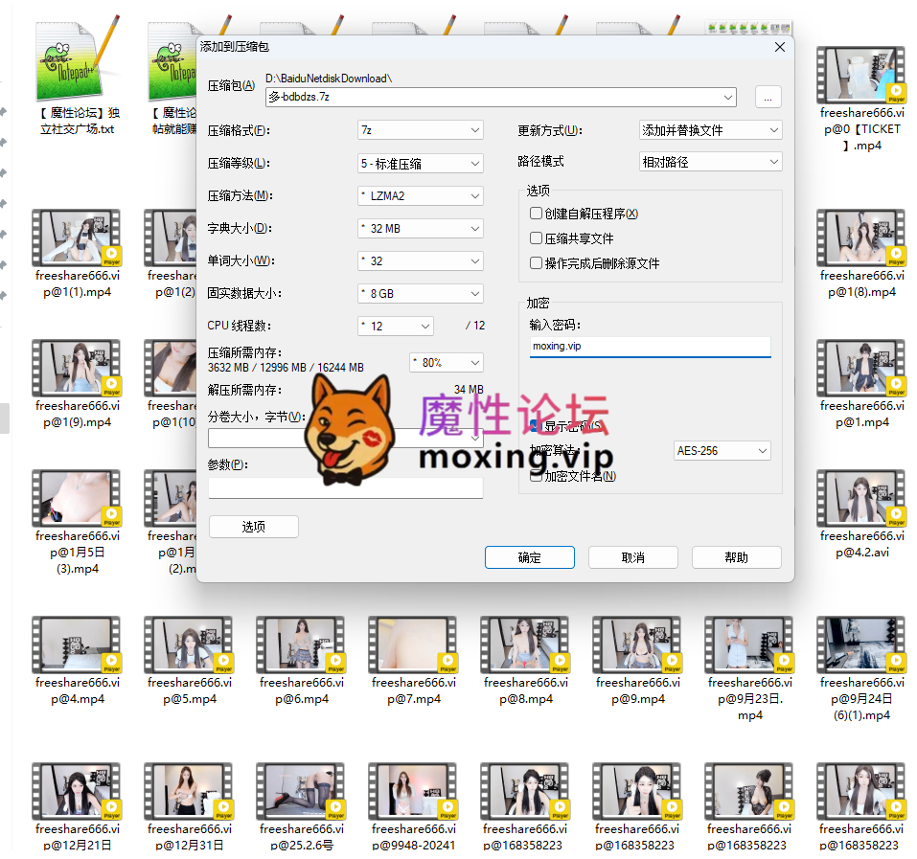917x859 pixels.
Task: Select video file freeshare666.vip@12月21日
Action: pyautogui.click(x=76, y=791)
